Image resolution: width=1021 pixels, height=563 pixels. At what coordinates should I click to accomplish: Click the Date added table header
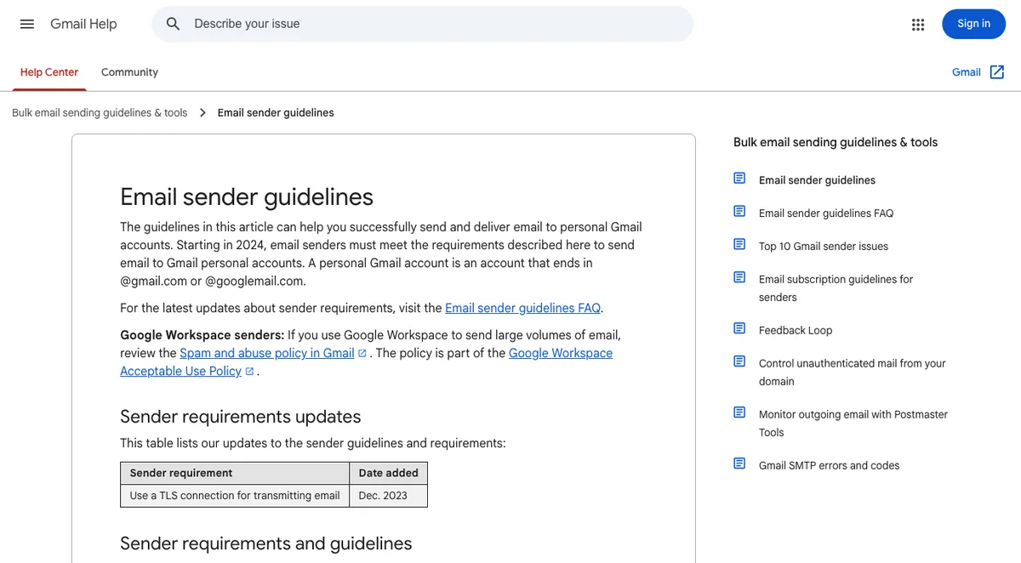point(388,473)
